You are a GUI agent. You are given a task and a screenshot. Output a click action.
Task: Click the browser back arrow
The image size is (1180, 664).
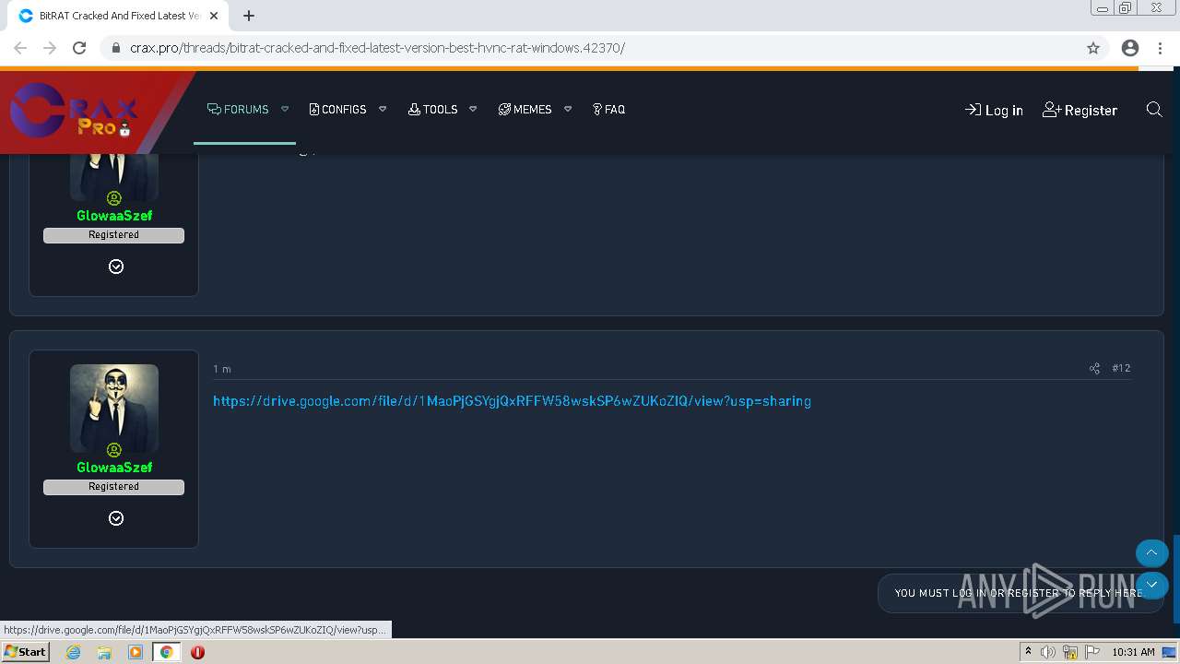click(x=20, y=48)
